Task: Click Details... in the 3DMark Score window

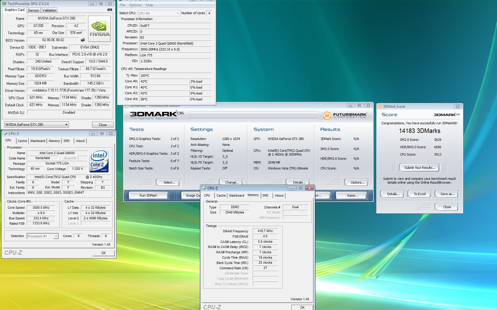Action: (x=393, y=194)
